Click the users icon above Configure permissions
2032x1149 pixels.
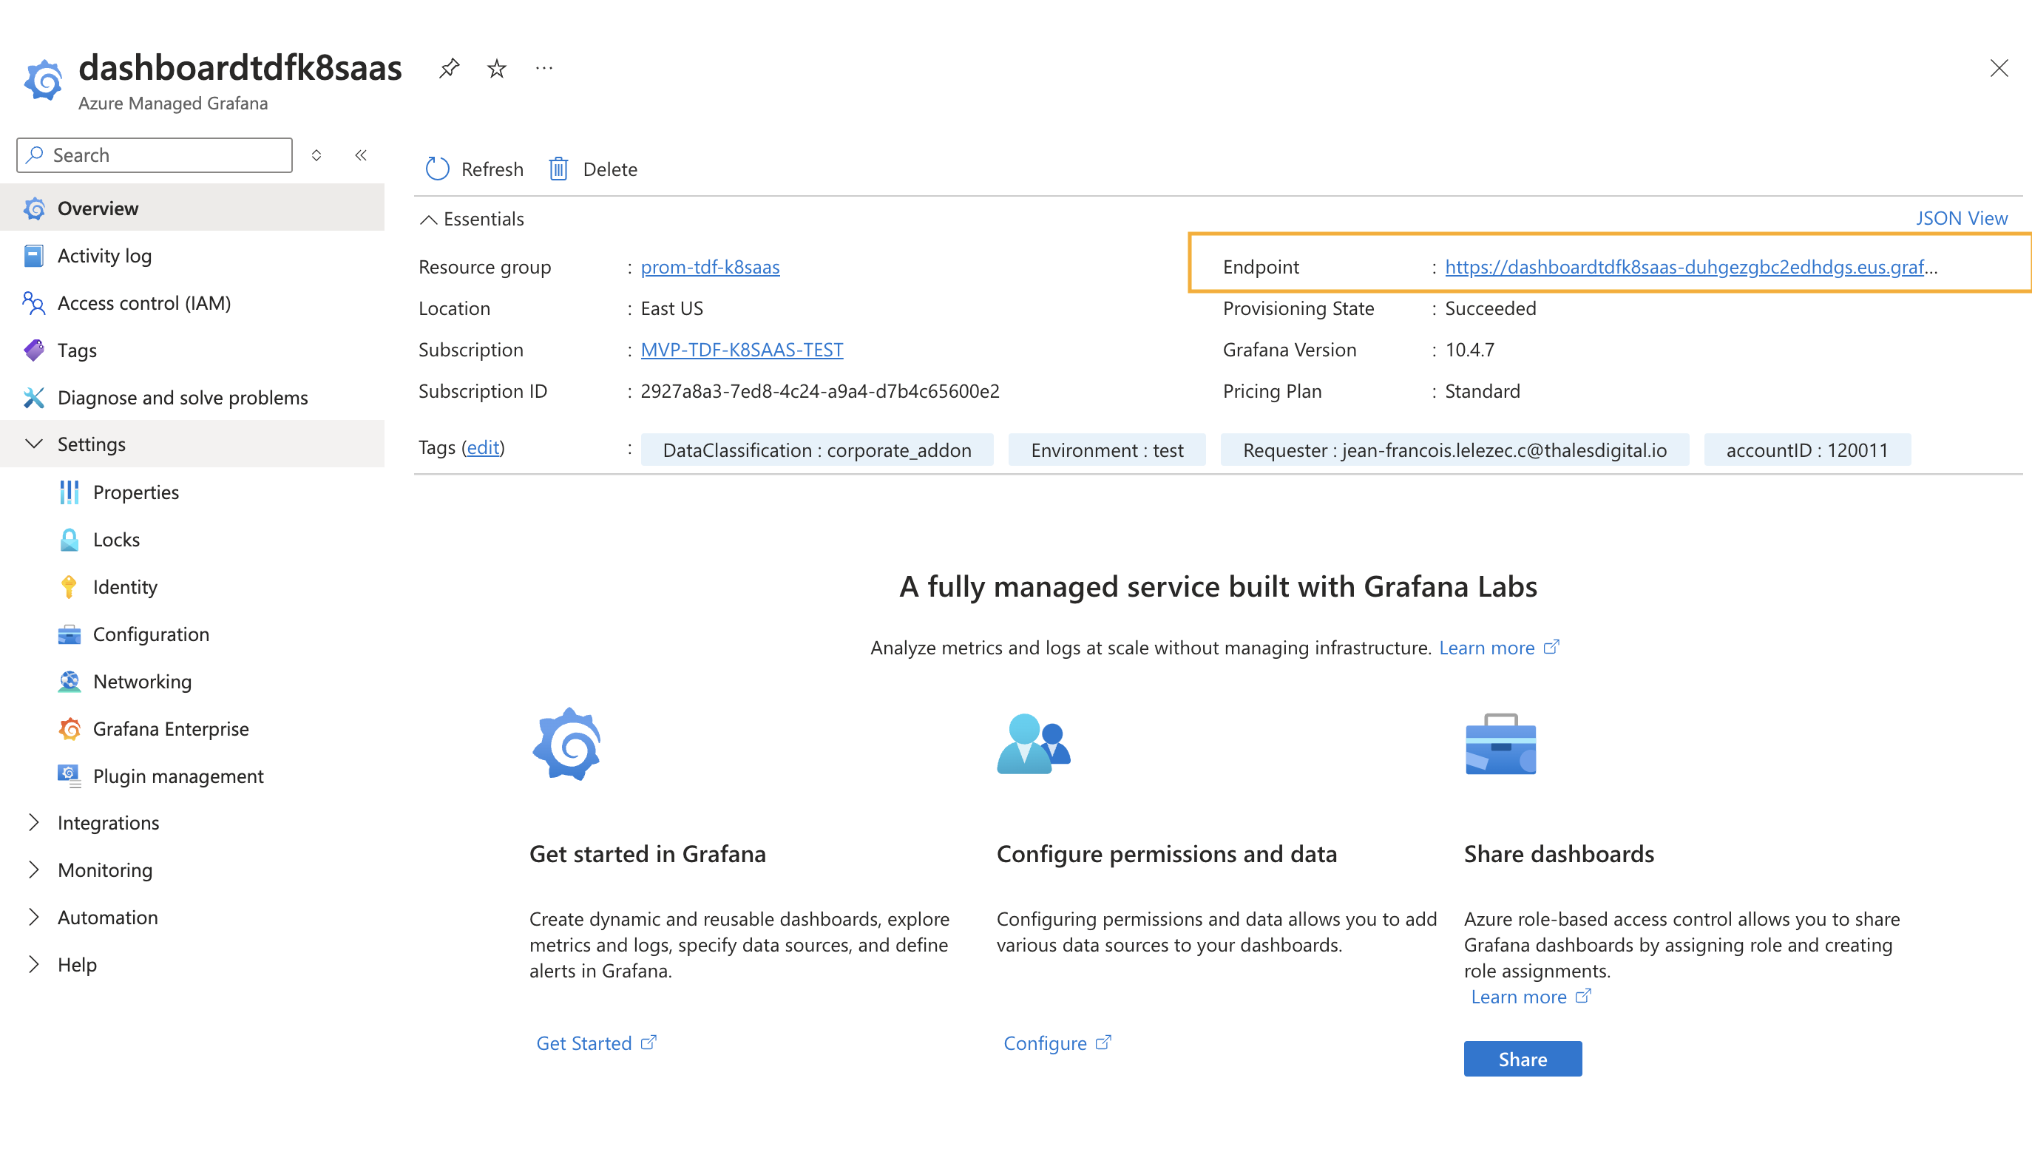(1034, 744)
